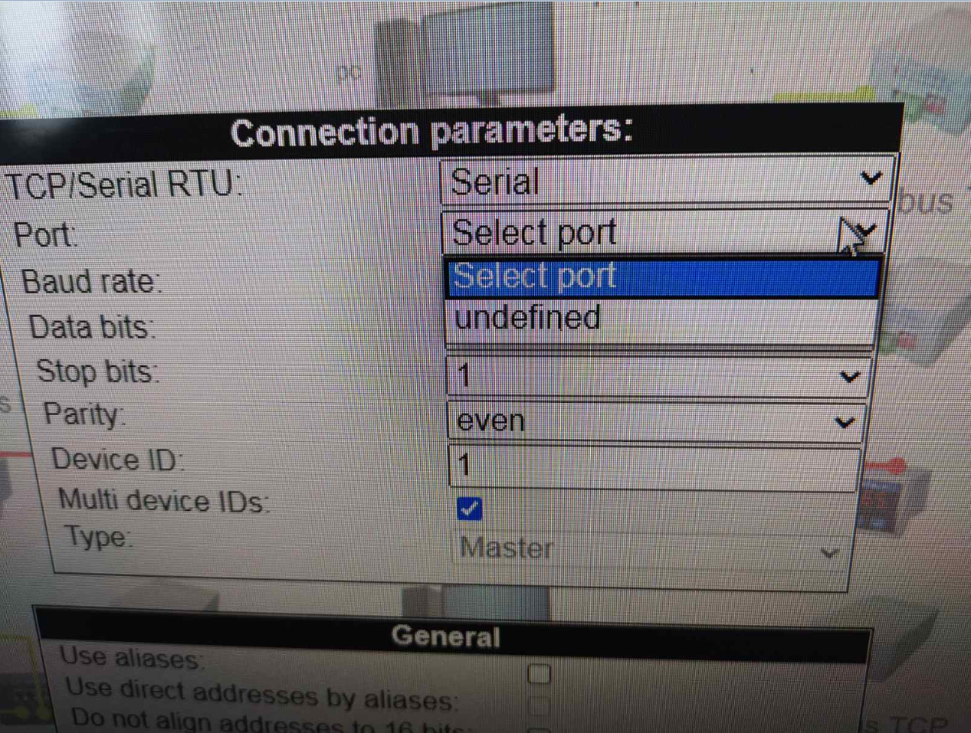Viewport: 971px width, 733px height.
Task: Click the Parity chevron arrow icon
Action: (845, 422)
